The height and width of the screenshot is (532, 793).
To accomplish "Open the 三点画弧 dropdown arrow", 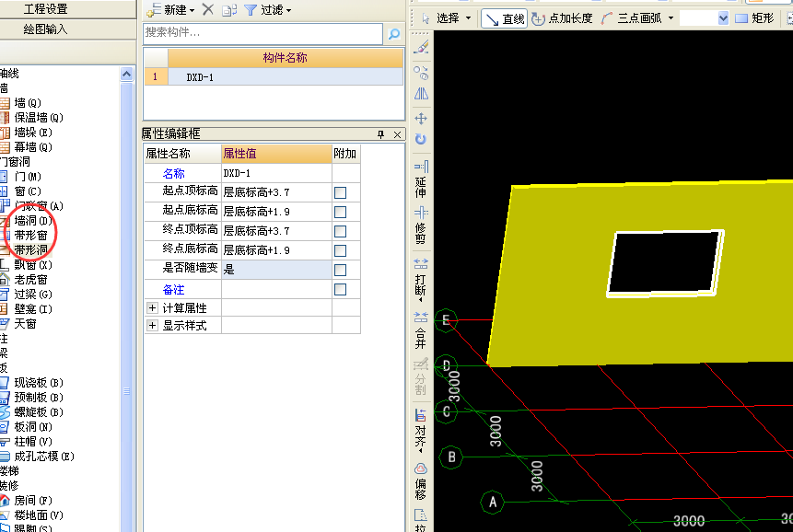I will tap(671, 18).
